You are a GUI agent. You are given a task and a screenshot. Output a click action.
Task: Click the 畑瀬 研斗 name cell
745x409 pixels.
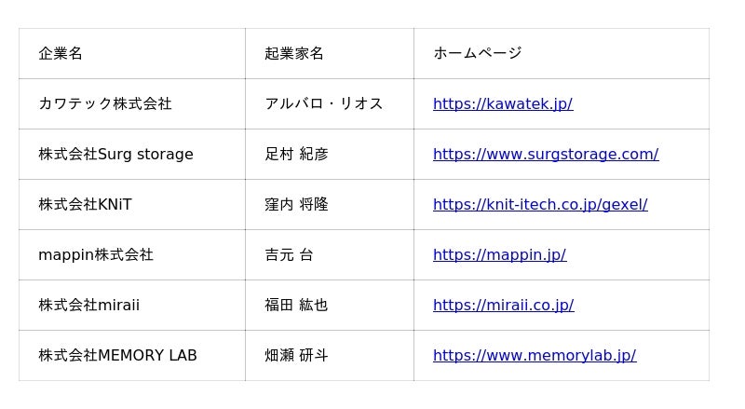(296, 355)
